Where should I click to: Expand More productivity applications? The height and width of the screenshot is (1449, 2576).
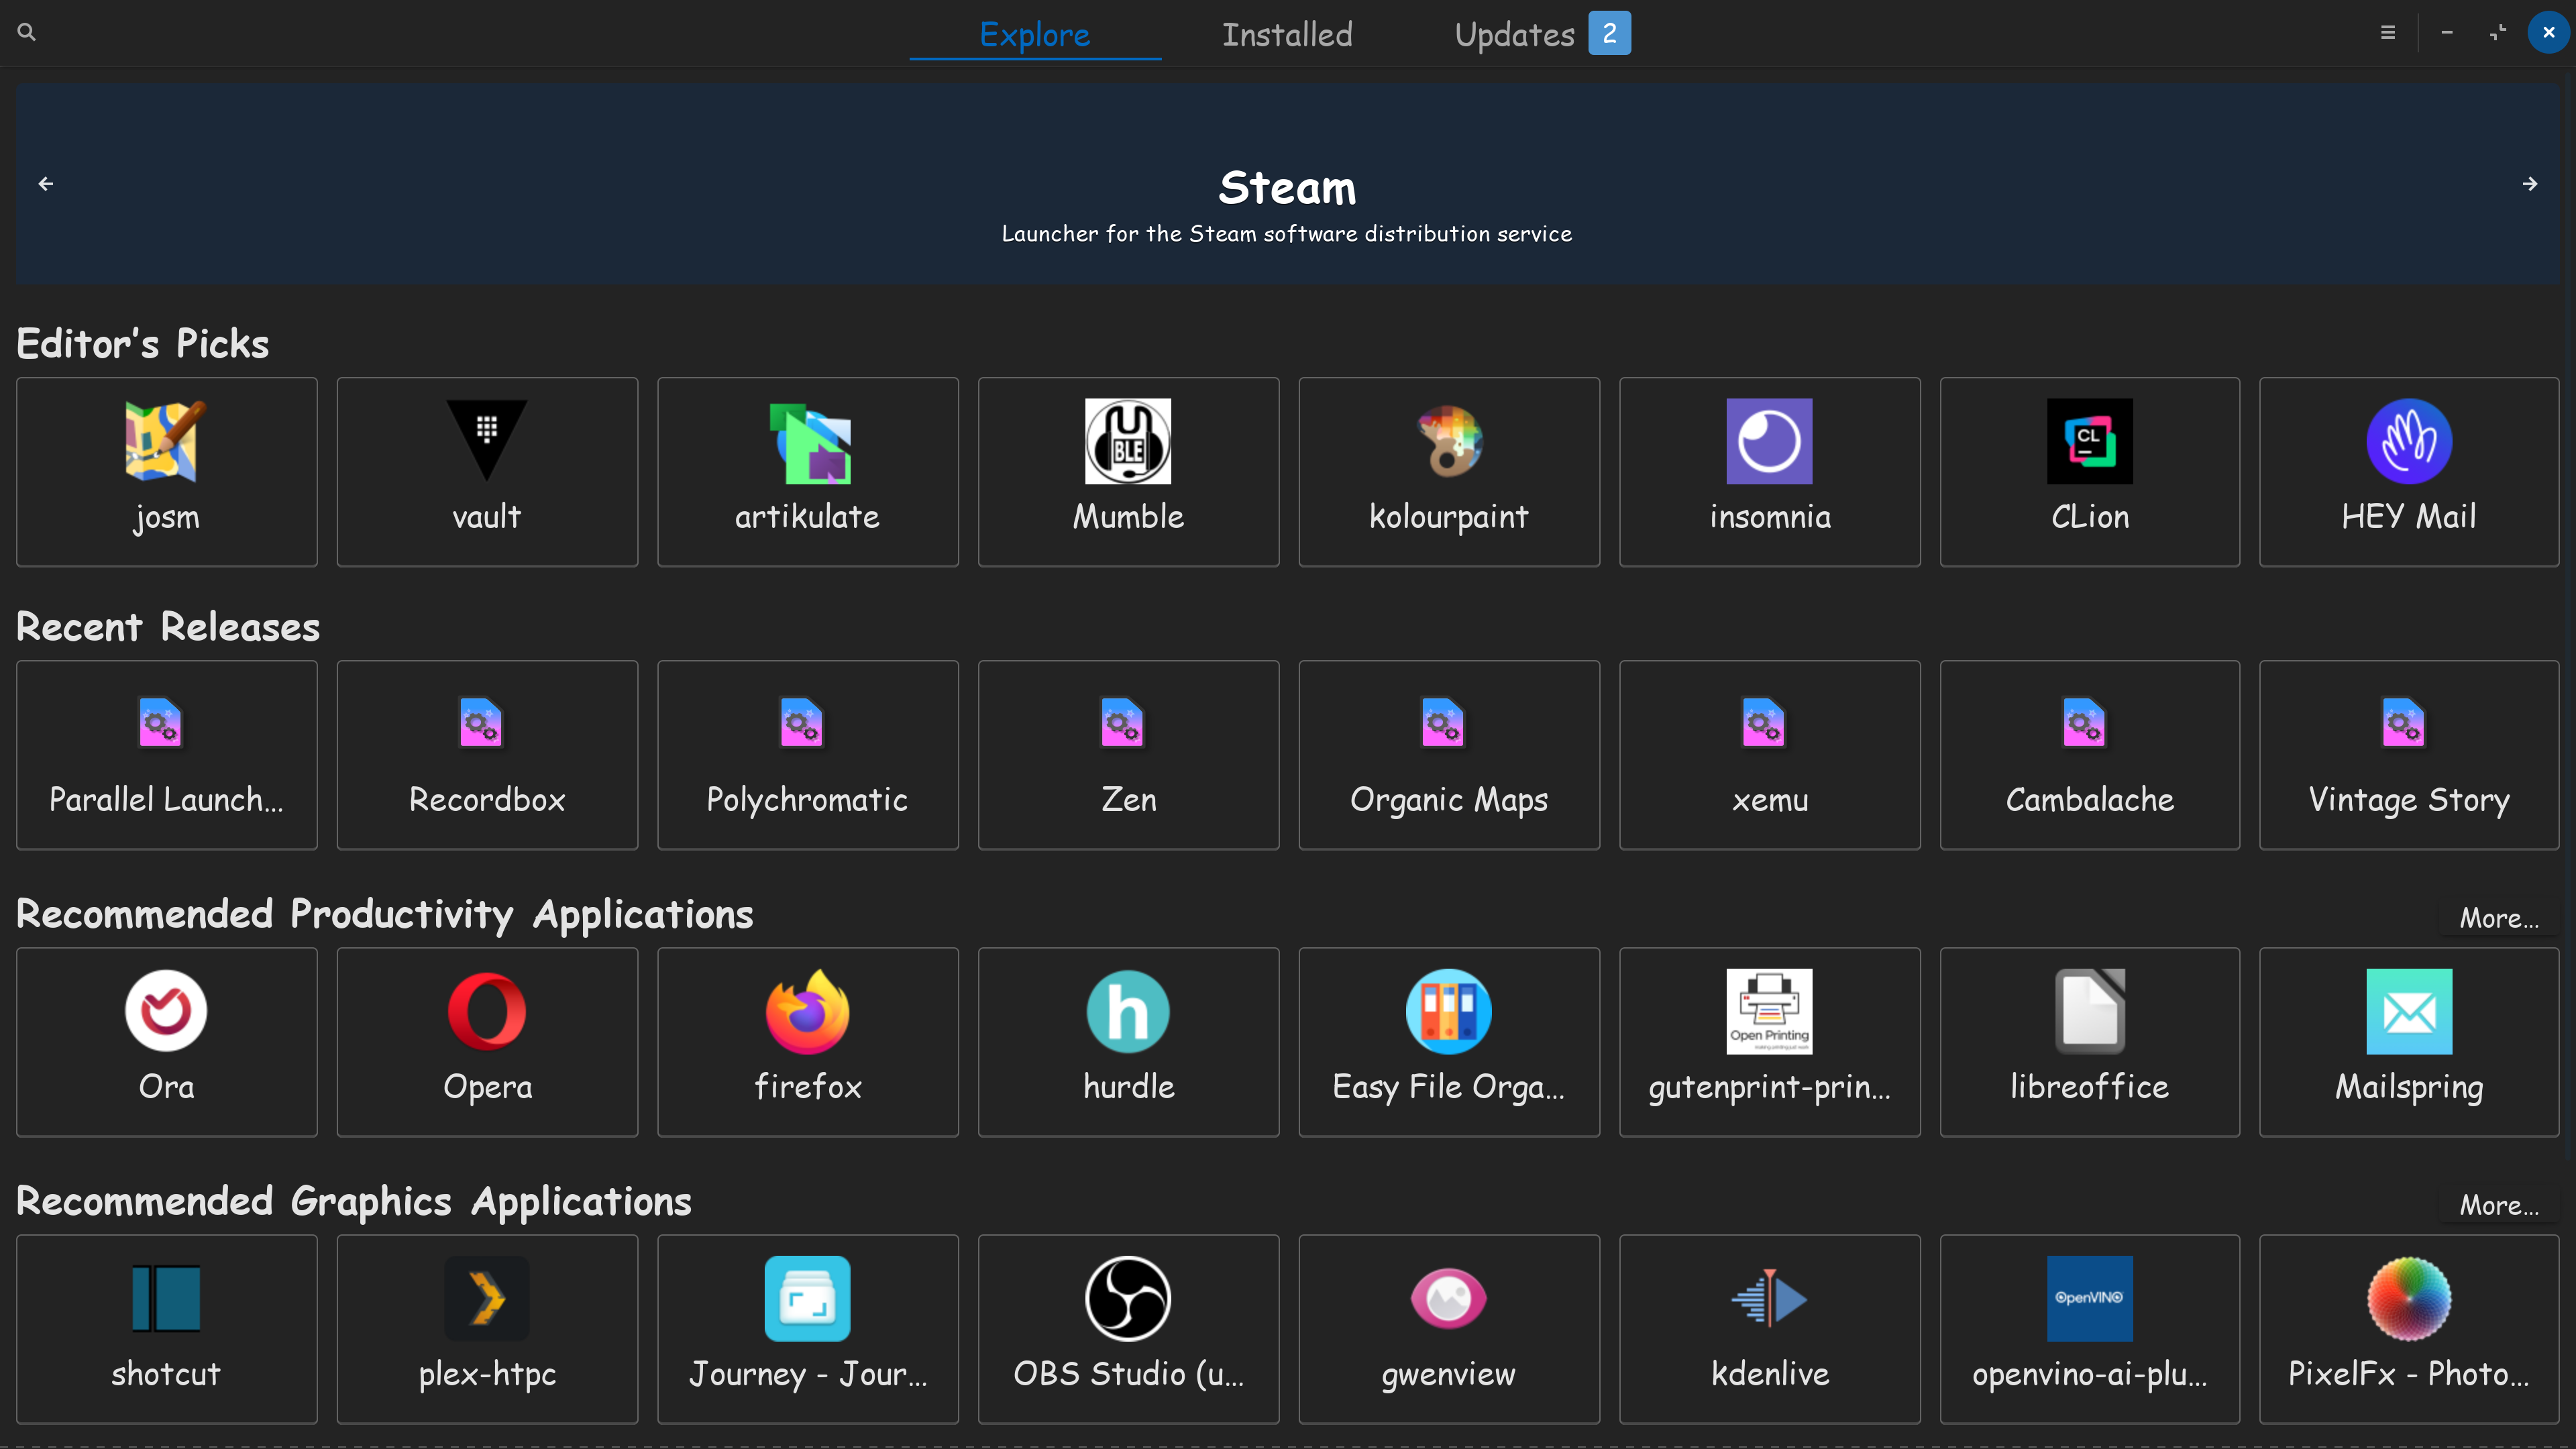(2498, 918)
